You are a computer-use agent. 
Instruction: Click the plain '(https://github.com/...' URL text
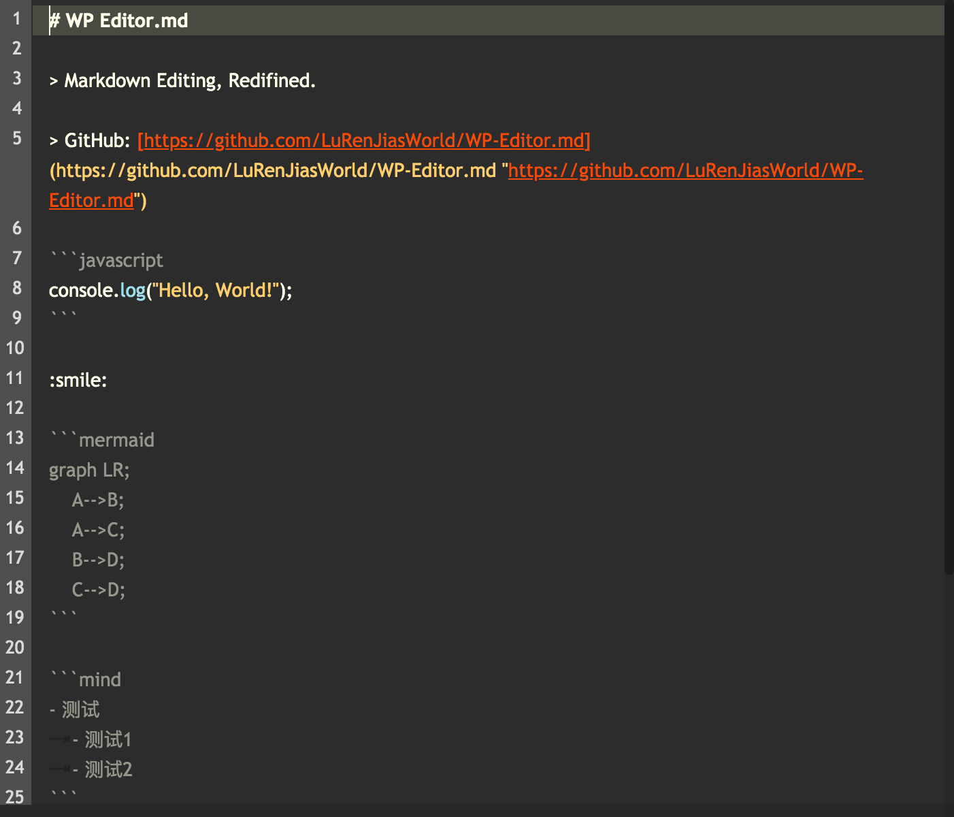pos(272,170)
